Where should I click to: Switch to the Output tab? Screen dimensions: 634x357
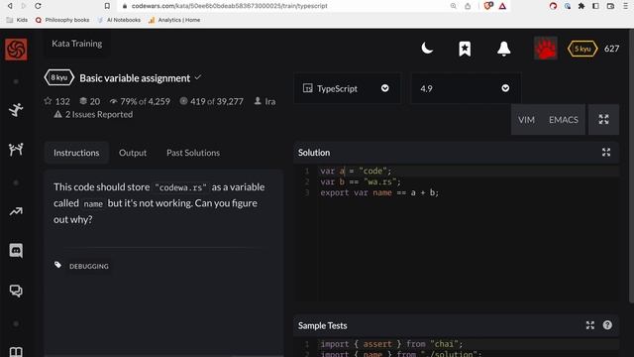pyautogui.click(x=133, y=153)
